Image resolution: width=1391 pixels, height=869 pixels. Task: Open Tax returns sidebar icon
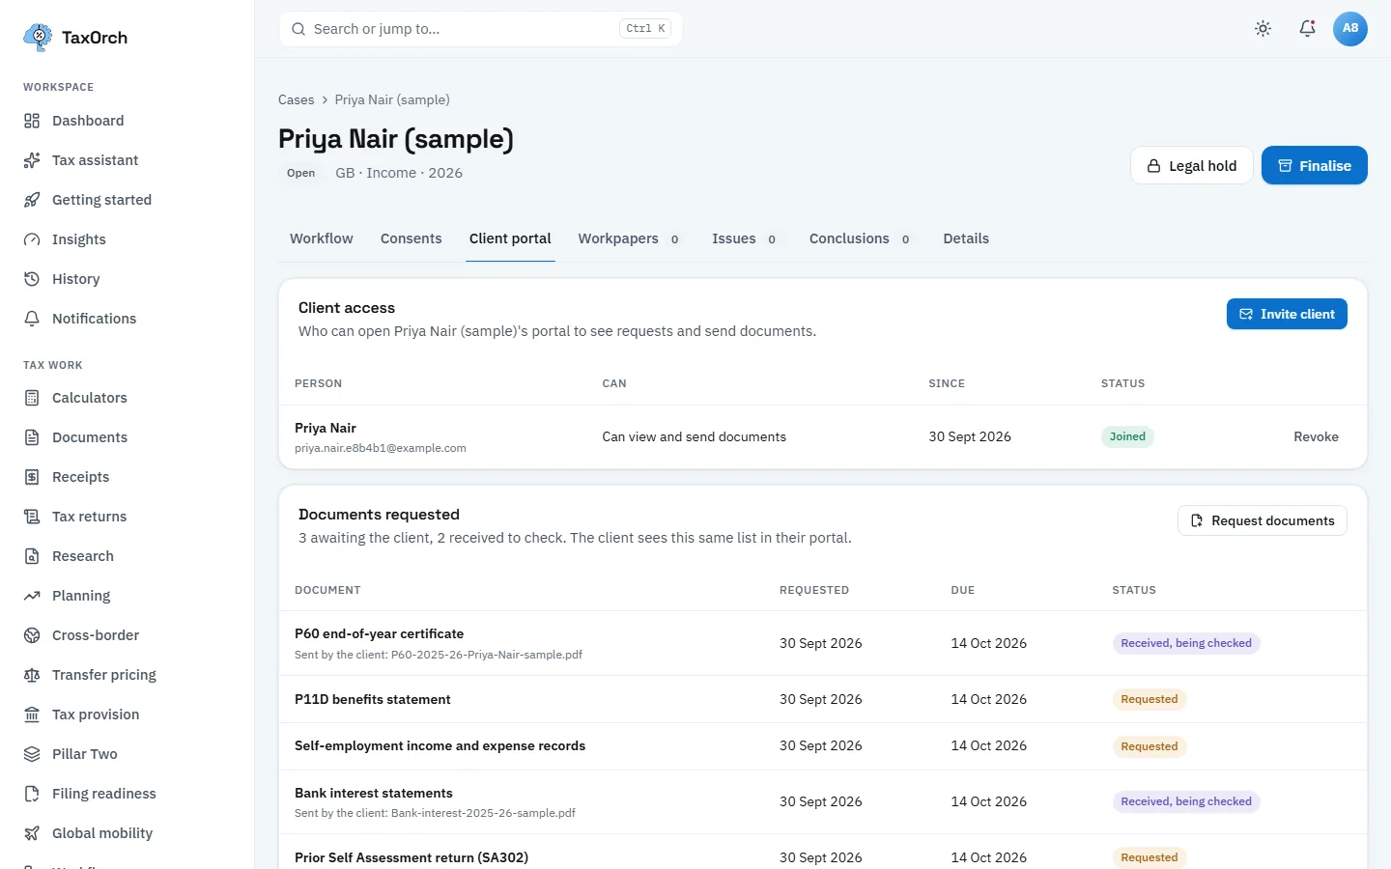pos(32,517)
